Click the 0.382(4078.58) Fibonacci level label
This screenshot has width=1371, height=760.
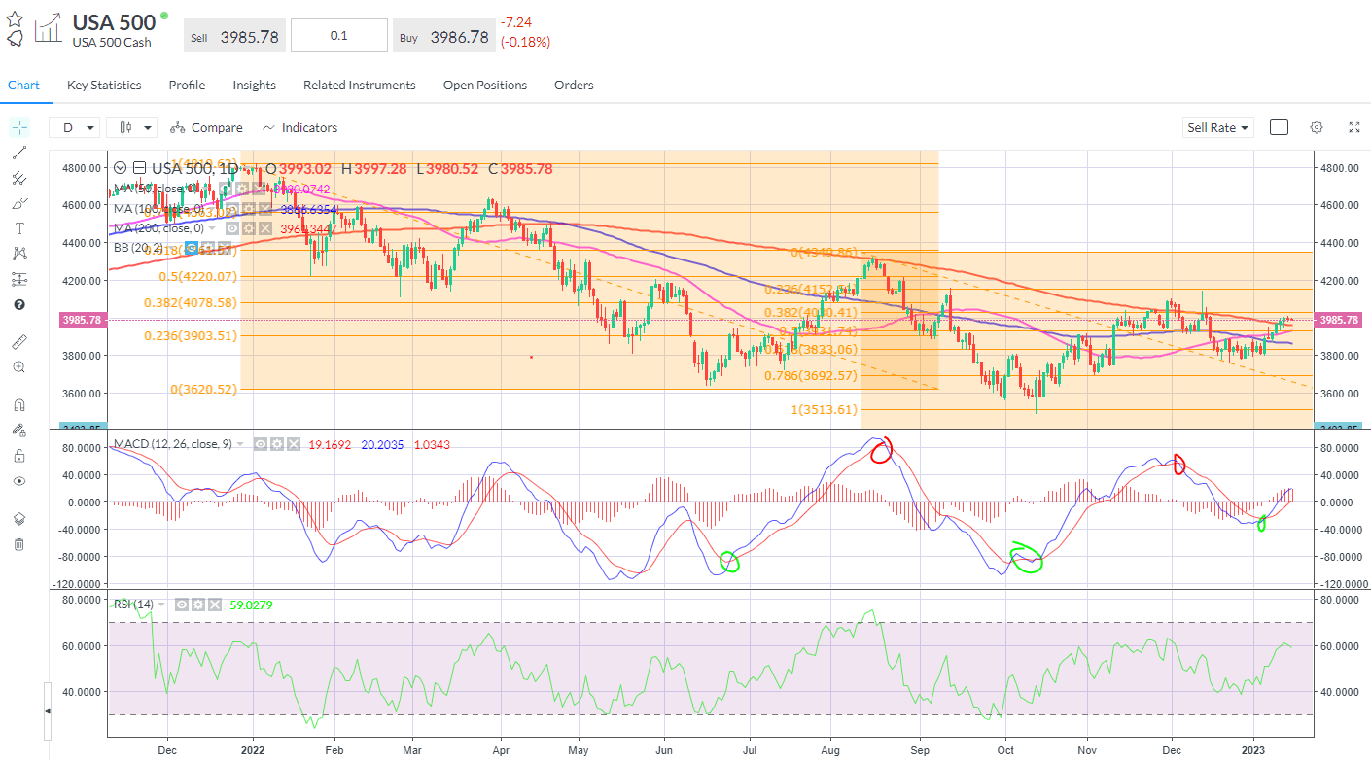click(x=193, y=302)
